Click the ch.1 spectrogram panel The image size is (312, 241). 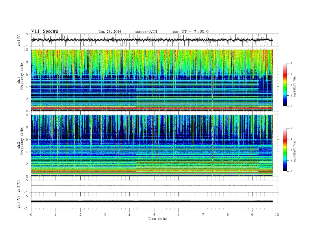pos(152,80)
